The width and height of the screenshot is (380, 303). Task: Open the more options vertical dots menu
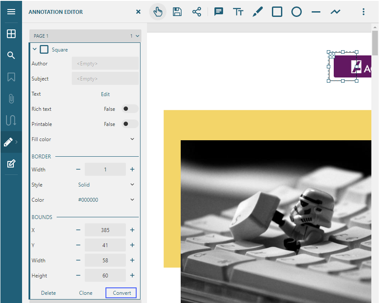click(363, 12)
